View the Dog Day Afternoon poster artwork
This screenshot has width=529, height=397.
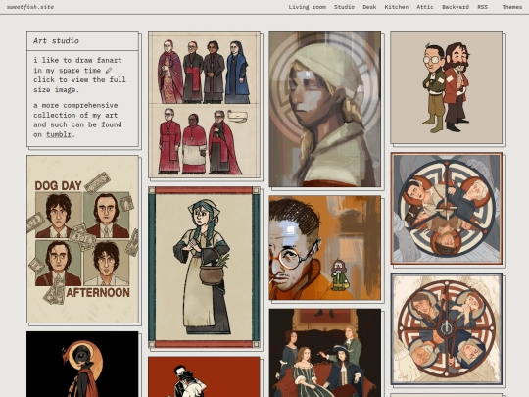click(82, 239)
